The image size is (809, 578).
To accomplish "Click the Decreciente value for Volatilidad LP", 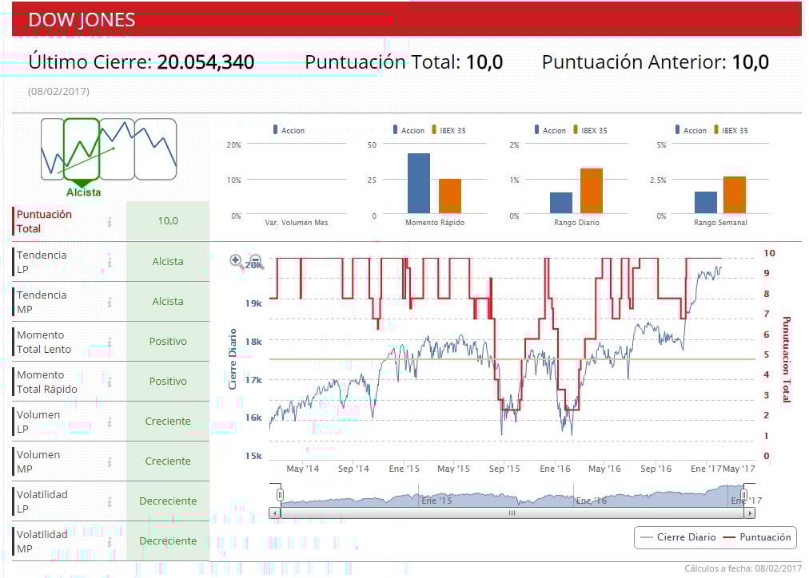I will pyautogui.click(x=168, y=501).
